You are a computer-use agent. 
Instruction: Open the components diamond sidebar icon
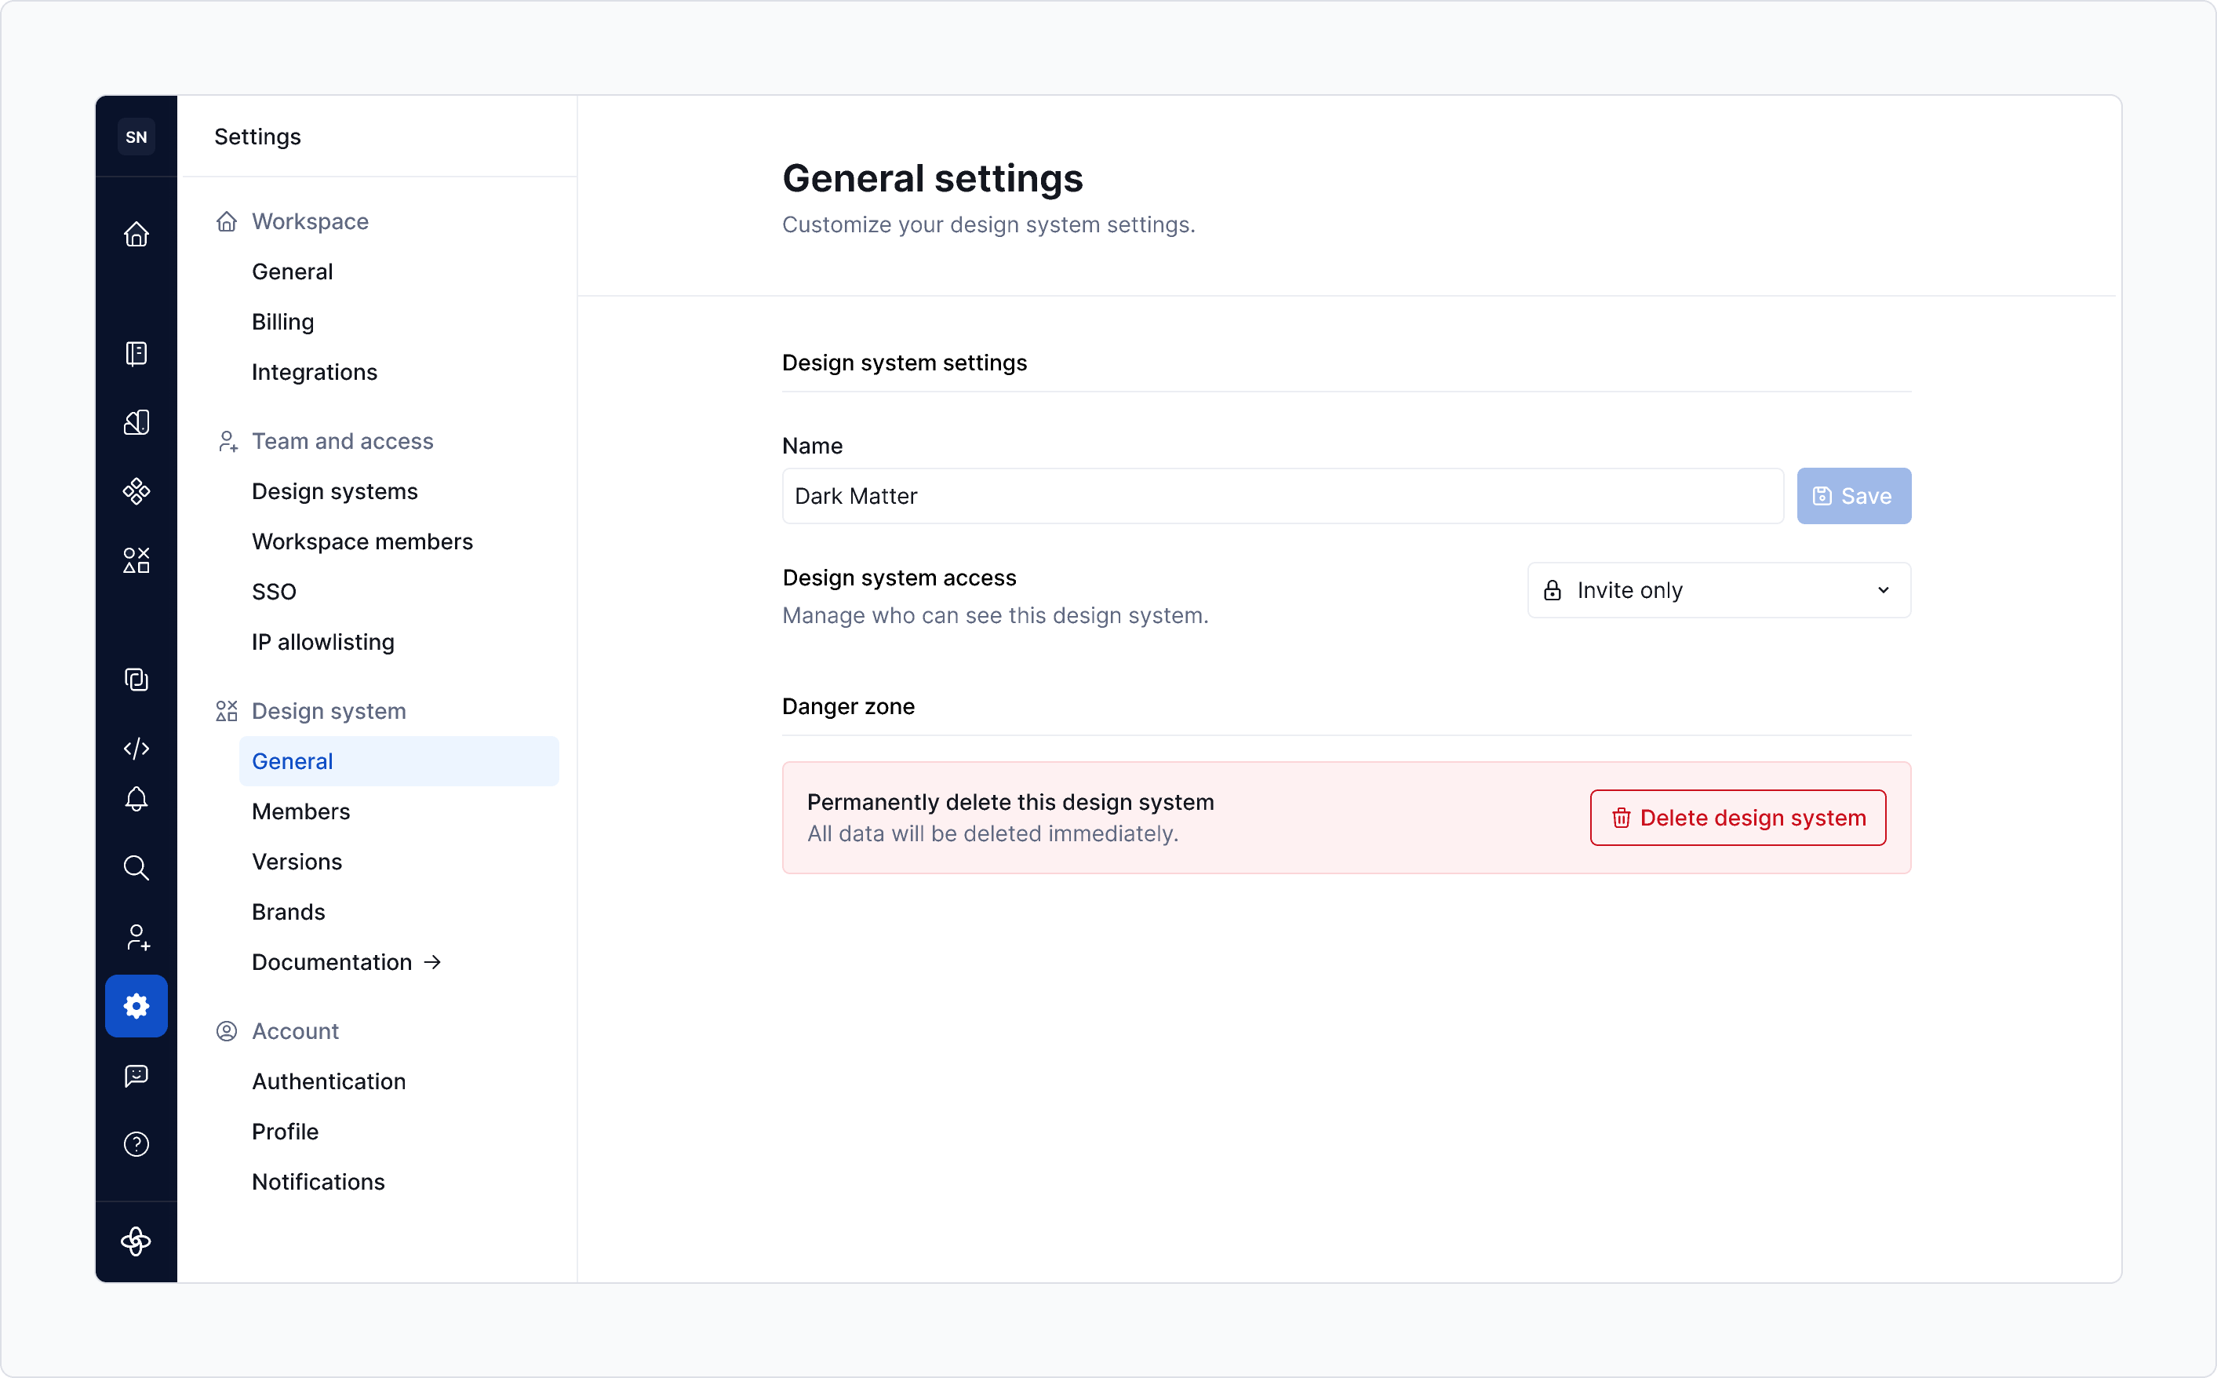(x=137, y=490)
